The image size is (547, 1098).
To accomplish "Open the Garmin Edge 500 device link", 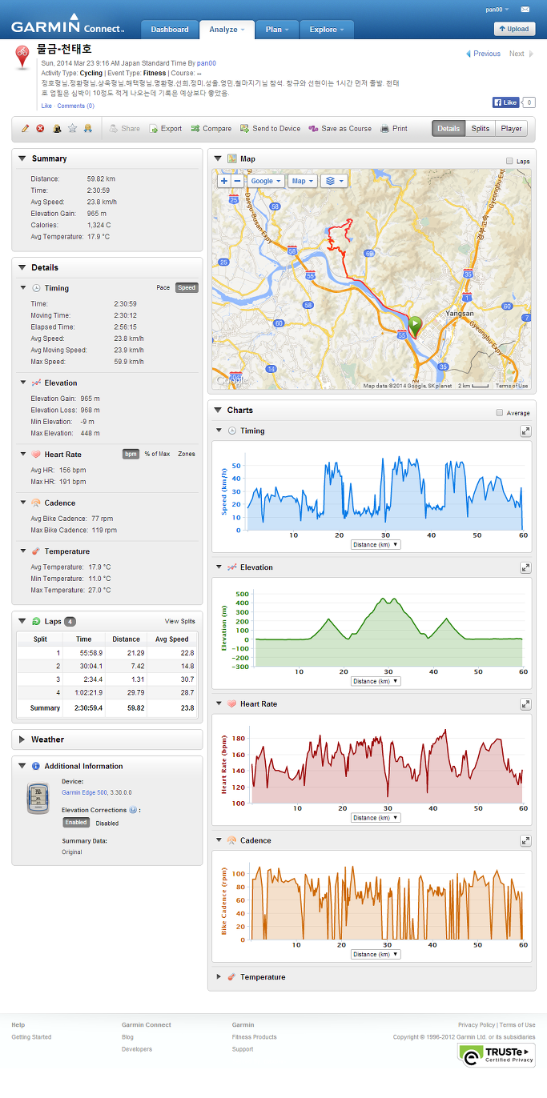I will [x=86, y=792].
